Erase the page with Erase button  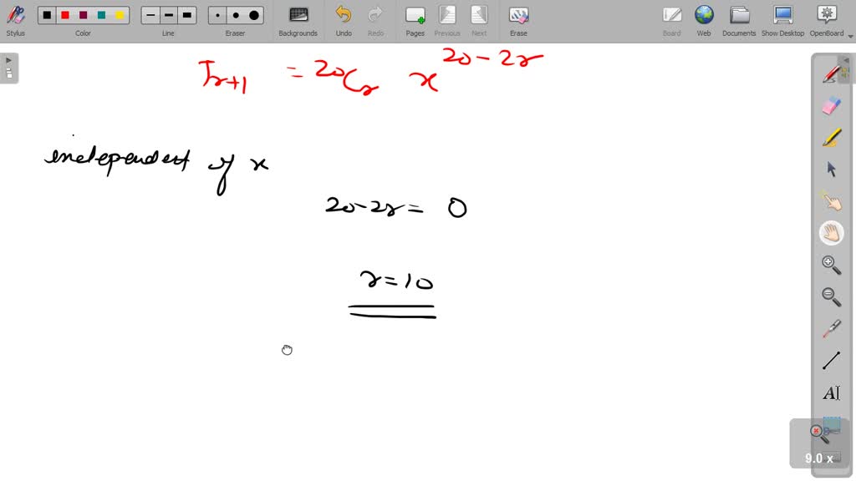point(518,21)
